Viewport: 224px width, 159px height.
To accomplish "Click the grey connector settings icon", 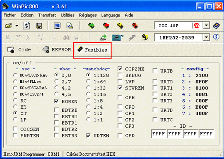I will 132,37.
